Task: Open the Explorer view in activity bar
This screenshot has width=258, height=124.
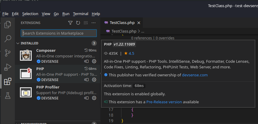Action: coord(8,25)
